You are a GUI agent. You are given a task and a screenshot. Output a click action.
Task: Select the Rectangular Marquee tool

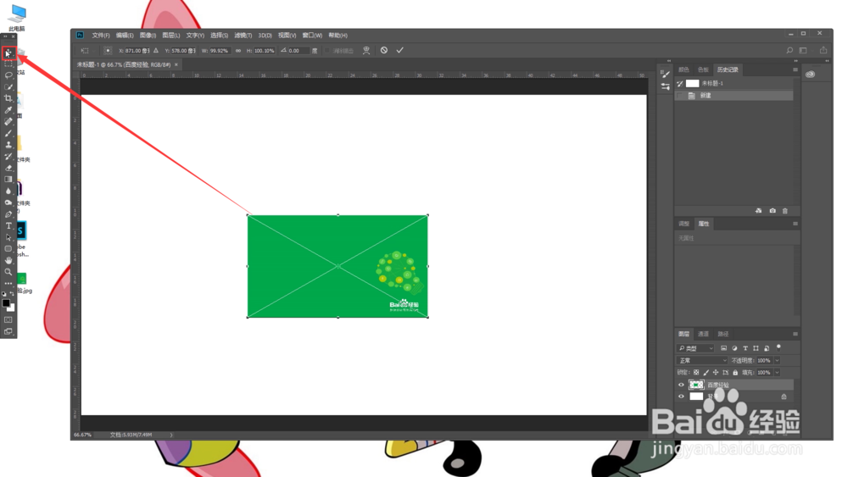point(8,64)
